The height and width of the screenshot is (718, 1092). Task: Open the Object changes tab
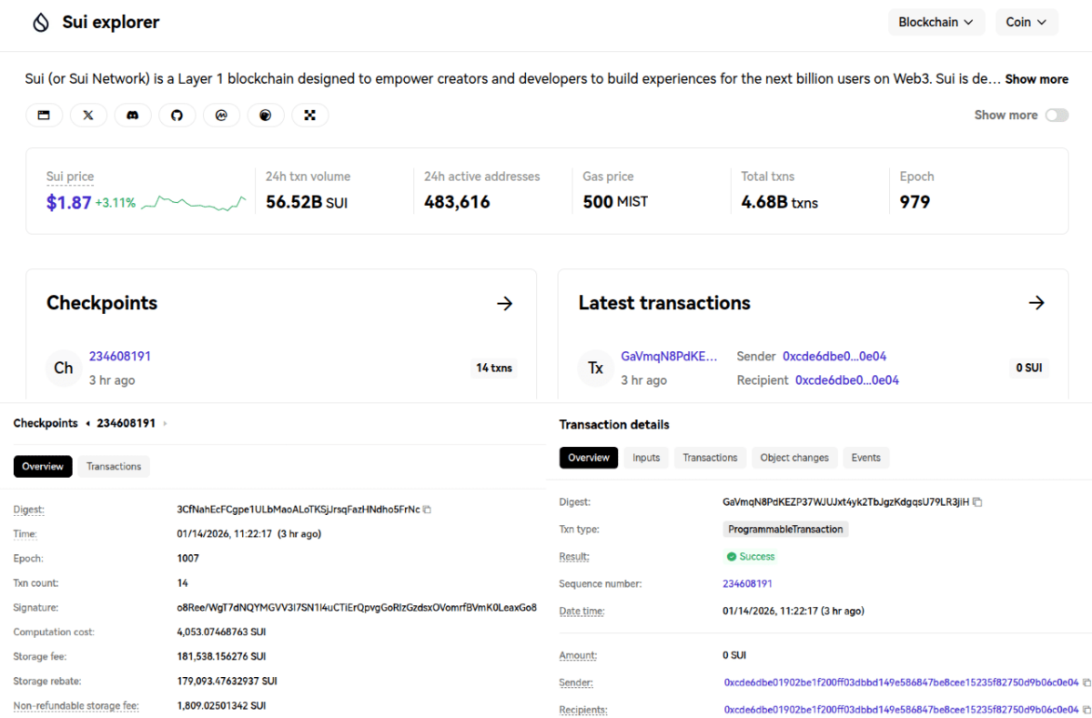[794, 458]
